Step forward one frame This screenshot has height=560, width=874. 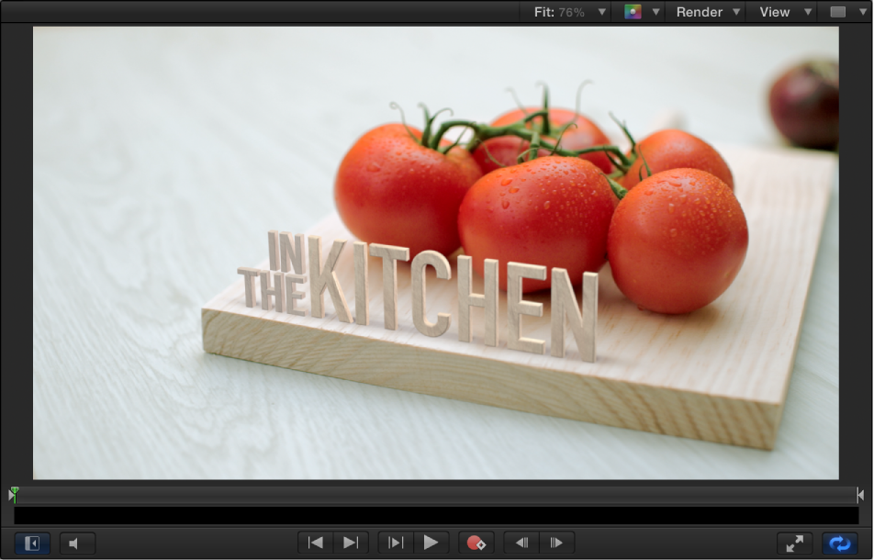click(555, 543)
